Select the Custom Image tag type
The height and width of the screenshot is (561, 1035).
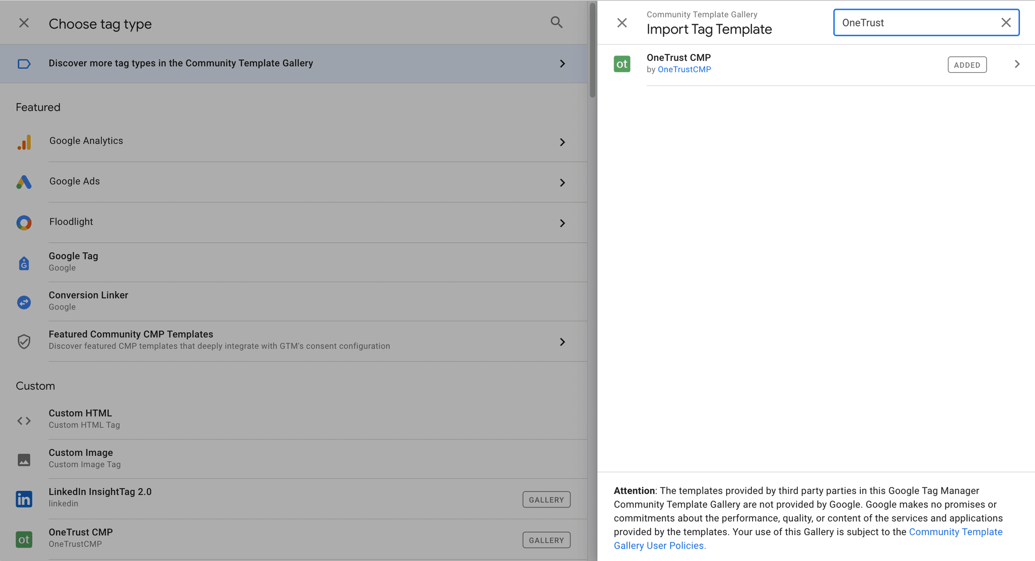(x=81, y=458)
